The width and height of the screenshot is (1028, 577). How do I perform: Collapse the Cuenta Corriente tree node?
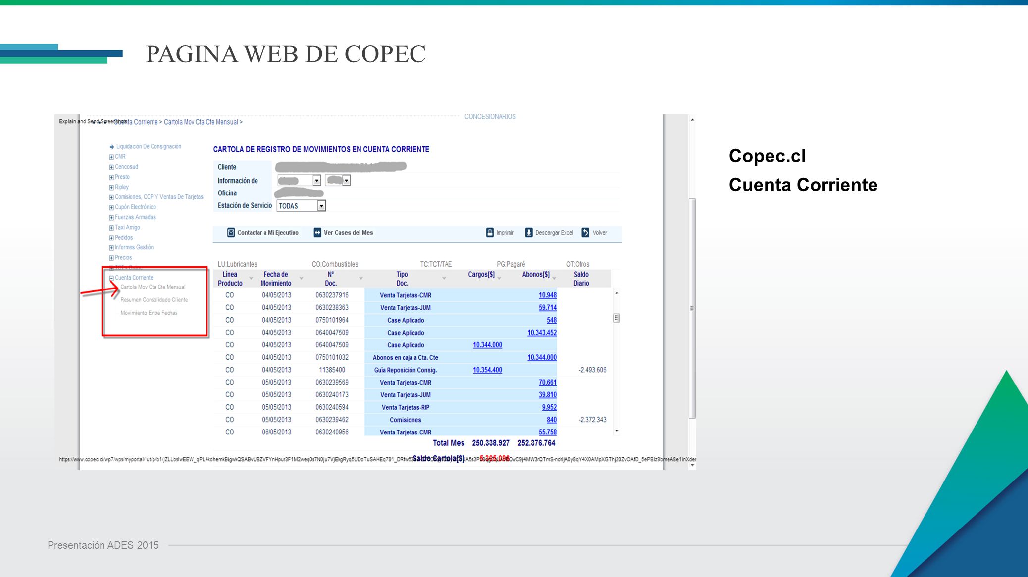[111, 278]
